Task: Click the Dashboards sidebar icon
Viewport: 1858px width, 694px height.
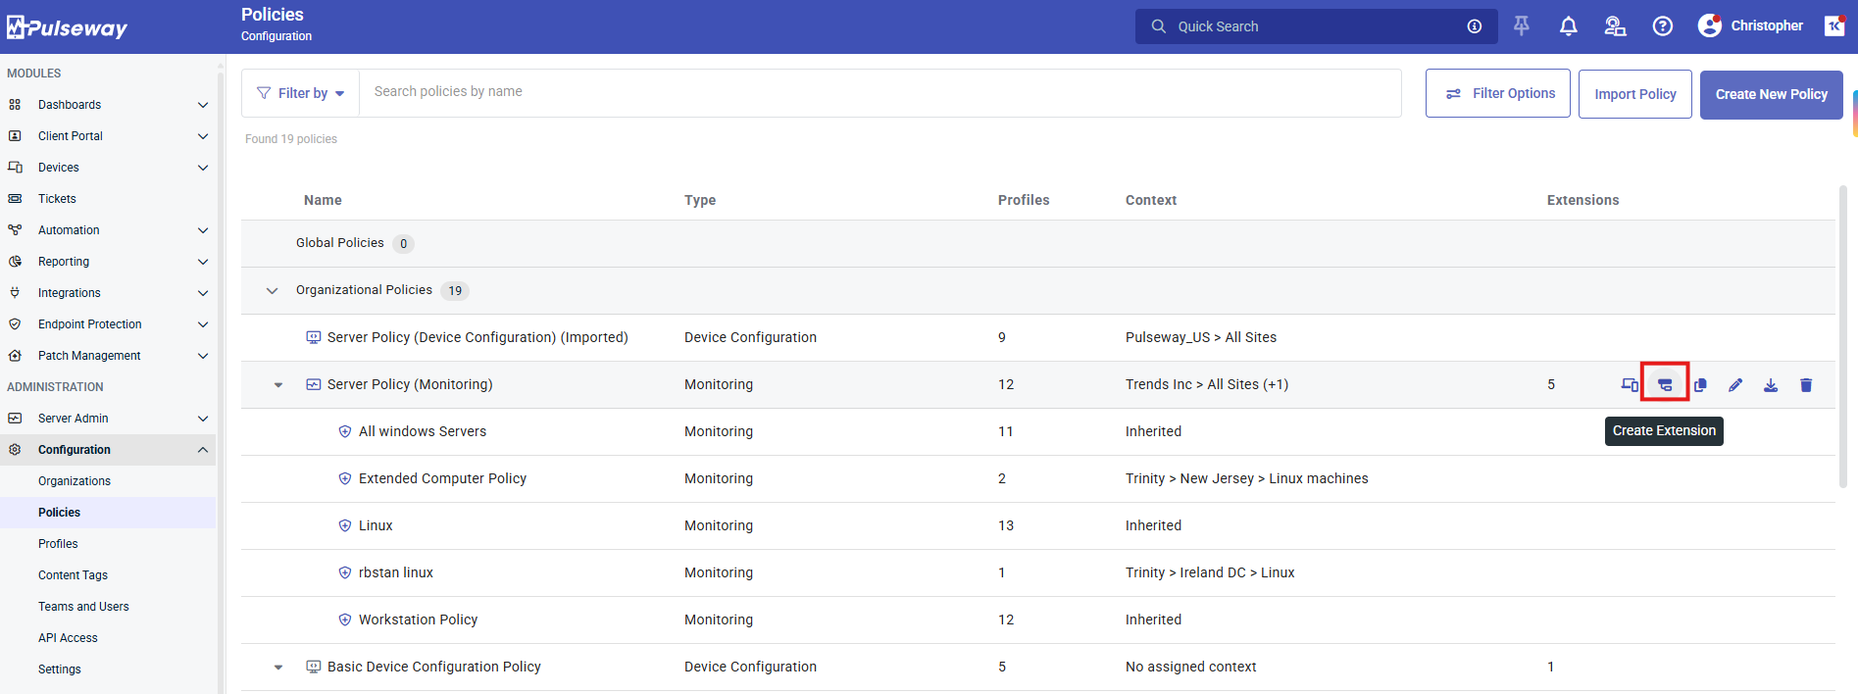Action: [x=15, y=105]
